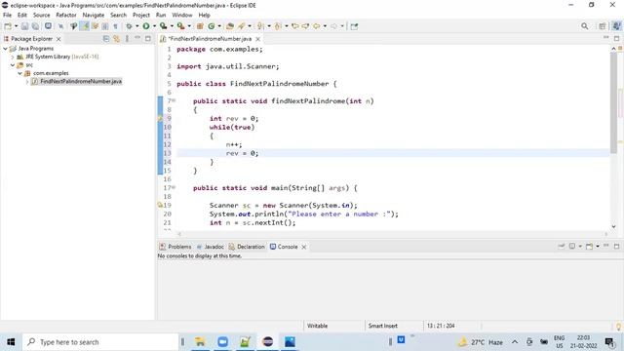Expand FindNextPalindromeNumber.java tree node
The height and width of the screenshot is (351, 624).
click(x=27, y=82)
